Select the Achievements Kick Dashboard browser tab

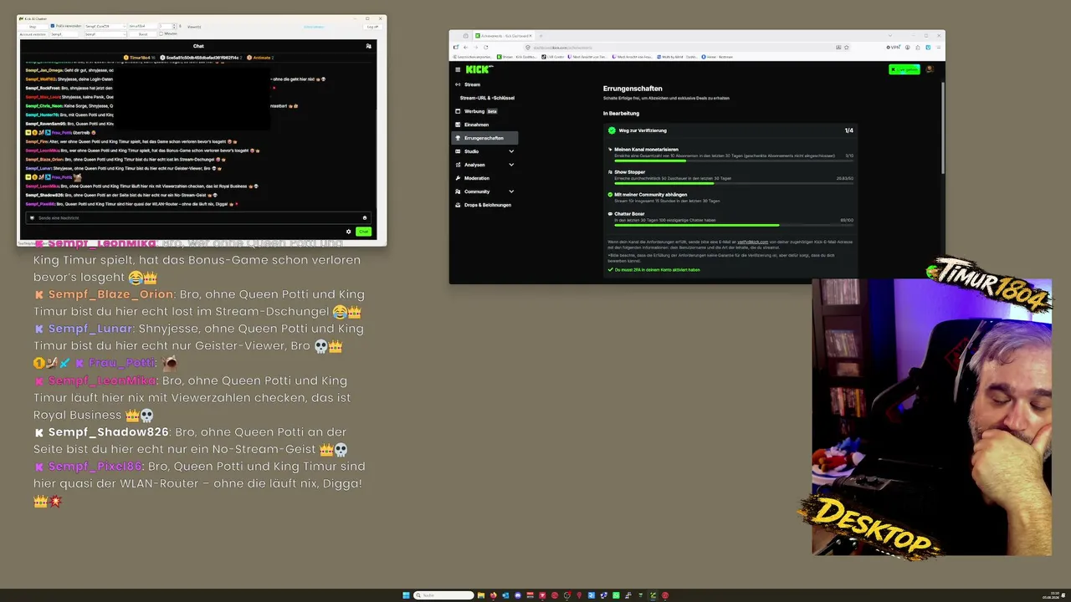(504, 36)
